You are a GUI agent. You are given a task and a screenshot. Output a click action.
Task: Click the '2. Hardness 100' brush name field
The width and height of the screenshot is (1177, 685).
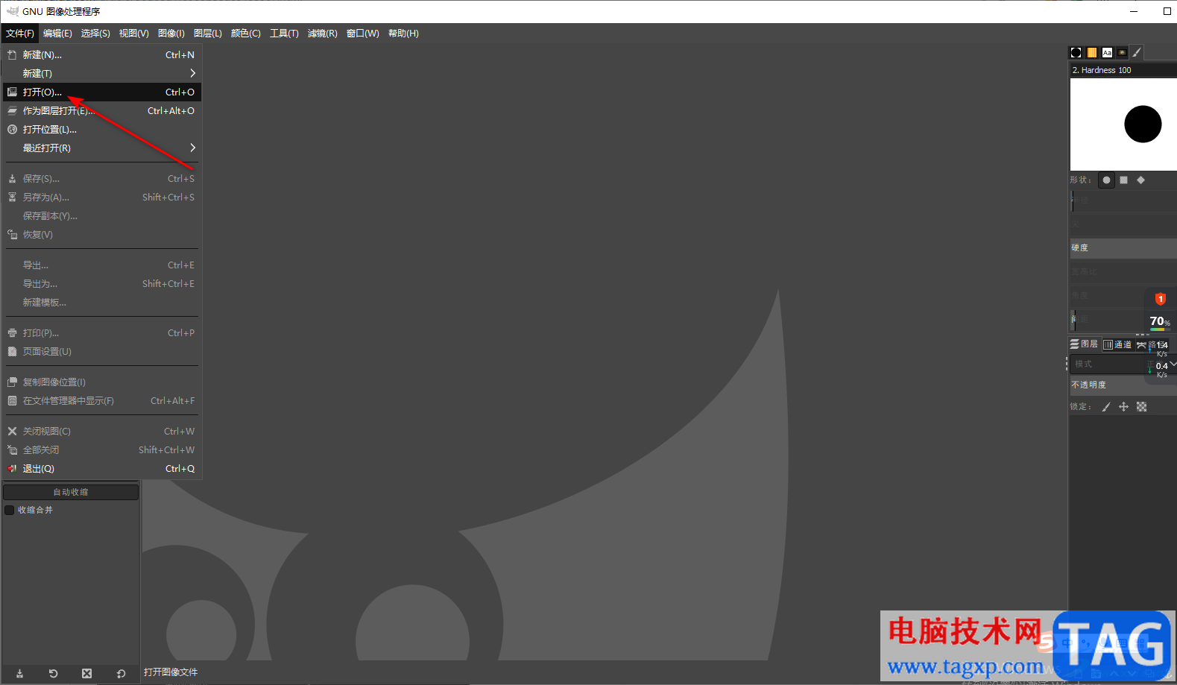coord(1123,70)
